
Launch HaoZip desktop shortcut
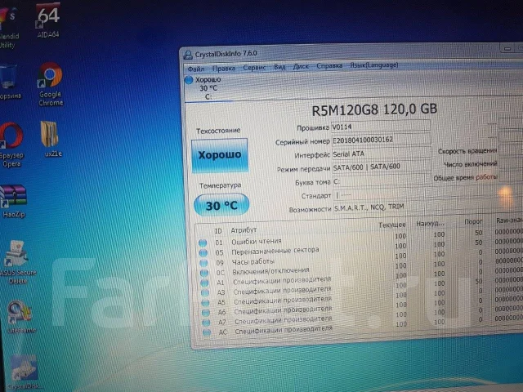pyautogui.click(x=13, y=200)
